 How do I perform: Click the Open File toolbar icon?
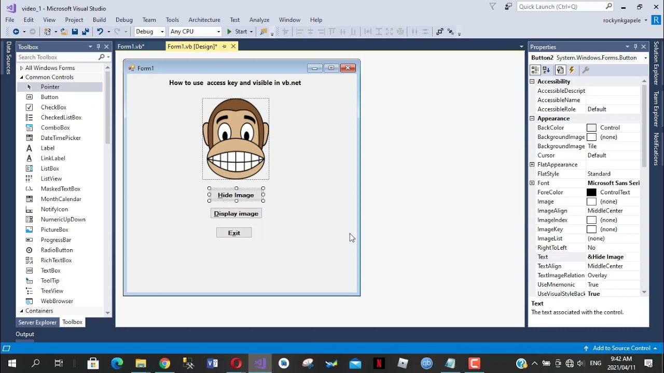64,32
